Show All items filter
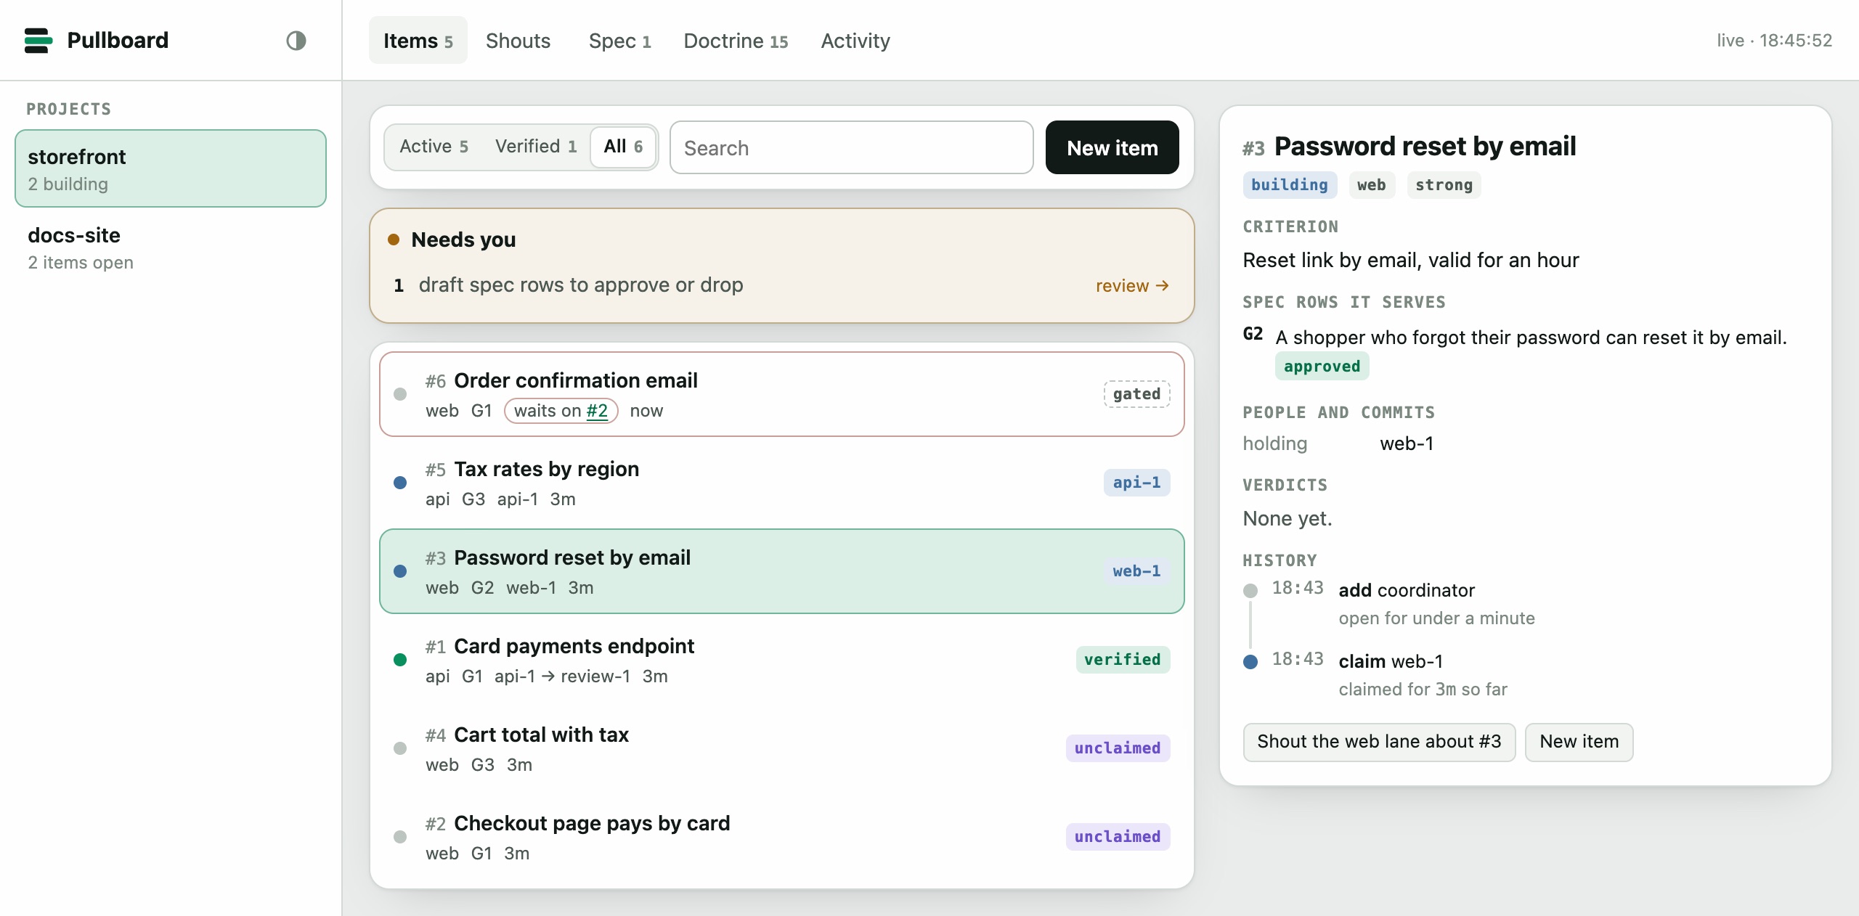The width and height of the screenshot is (1859, 916). 623,147
